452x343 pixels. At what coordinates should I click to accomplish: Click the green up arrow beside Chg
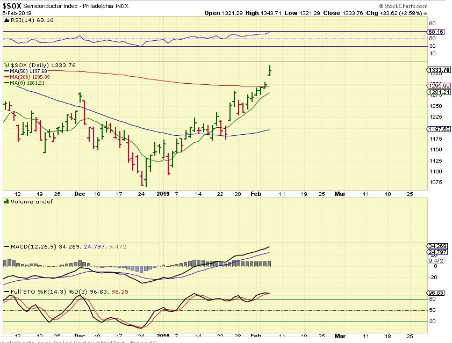click(x=426, y=13)
